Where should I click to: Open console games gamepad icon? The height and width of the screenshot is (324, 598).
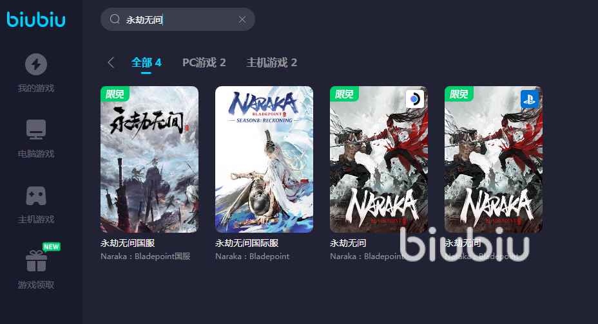point(36,196)
